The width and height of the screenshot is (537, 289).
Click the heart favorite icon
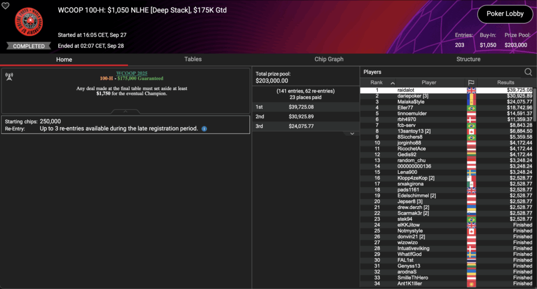pos(5,6)
